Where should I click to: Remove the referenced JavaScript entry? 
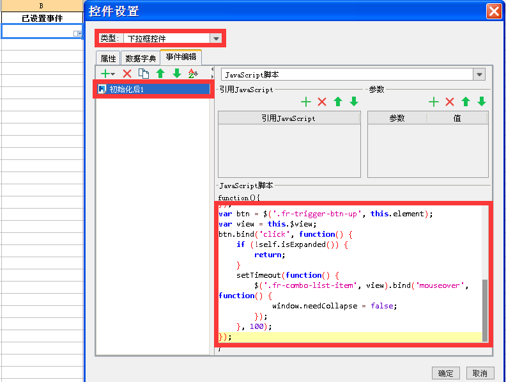[322, 102]
